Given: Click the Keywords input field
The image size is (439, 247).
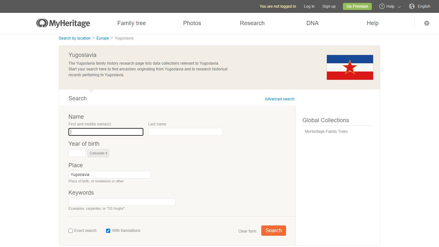Looking at the screenshot, I should 122,202.
